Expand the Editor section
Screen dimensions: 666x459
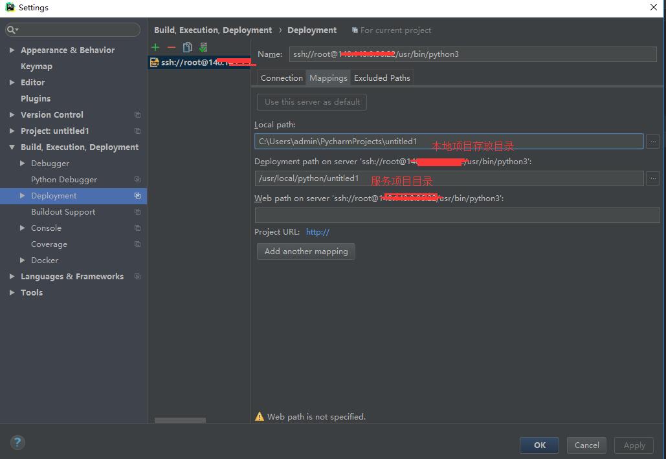12,82
